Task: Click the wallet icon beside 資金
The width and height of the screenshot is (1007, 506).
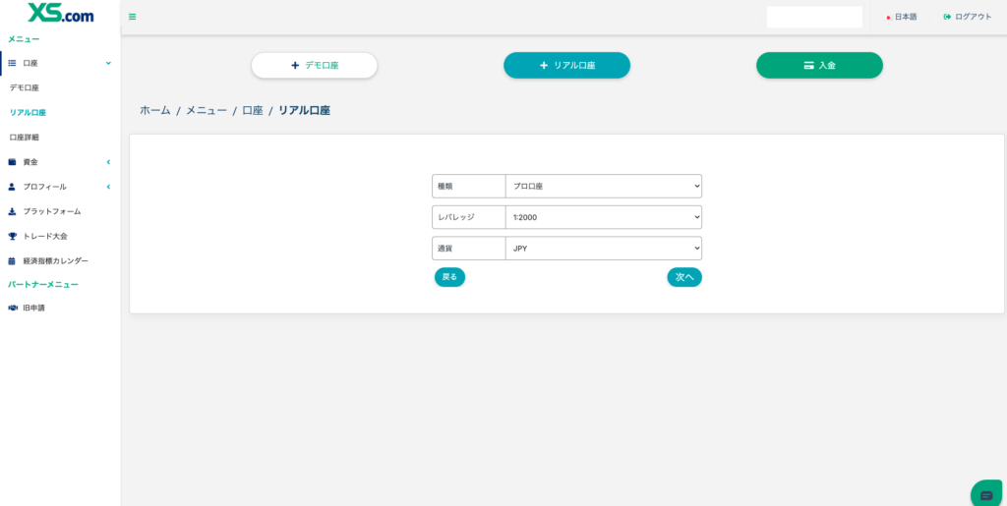Action: pos(12,162)
